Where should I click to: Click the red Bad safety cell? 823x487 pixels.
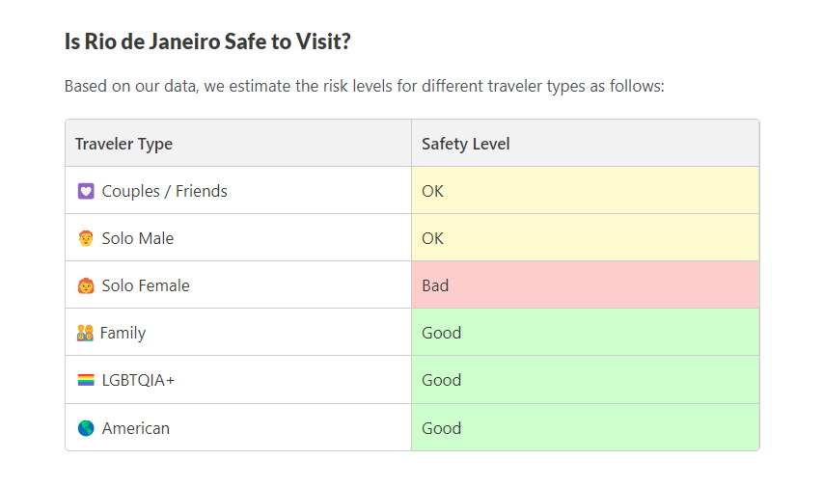pos(585,285)
